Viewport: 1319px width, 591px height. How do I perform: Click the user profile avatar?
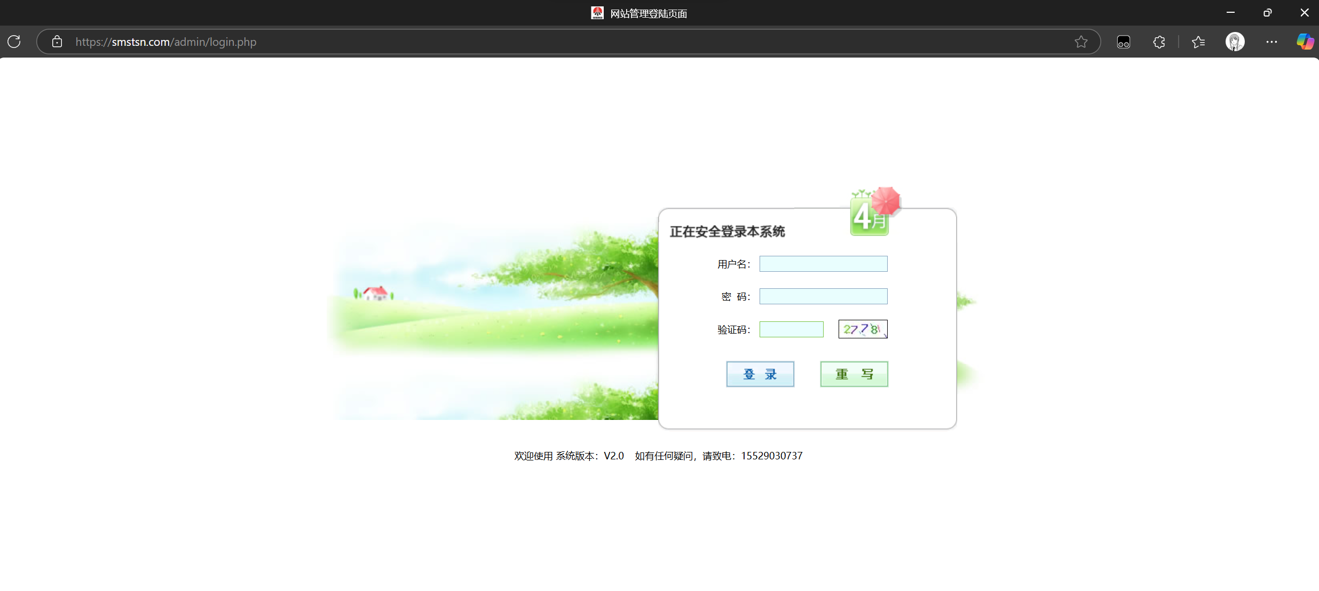[1235, 42]
